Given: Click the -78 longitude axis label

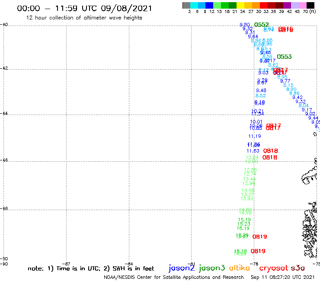Looking at the screenshot, I should tap(254, 264).
